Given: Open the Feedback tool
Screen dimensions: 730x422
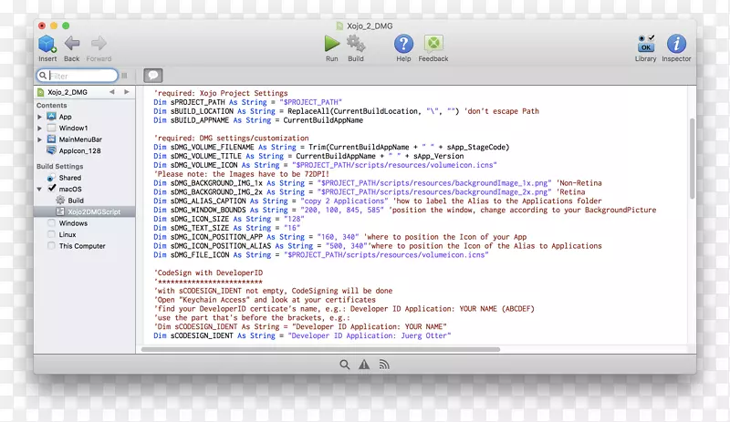Looking at the screenshot, I should (433, 43).
